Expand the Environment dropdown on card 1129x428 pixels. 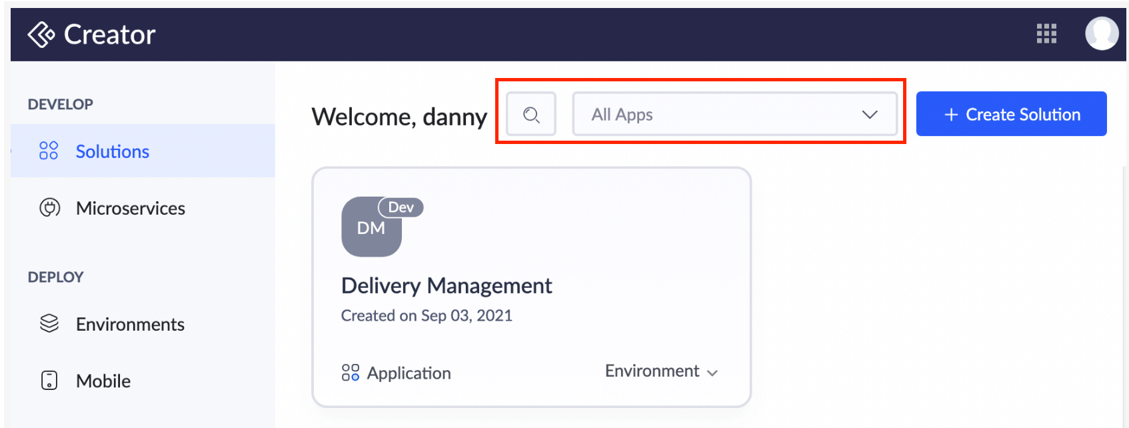pos(661,371)
